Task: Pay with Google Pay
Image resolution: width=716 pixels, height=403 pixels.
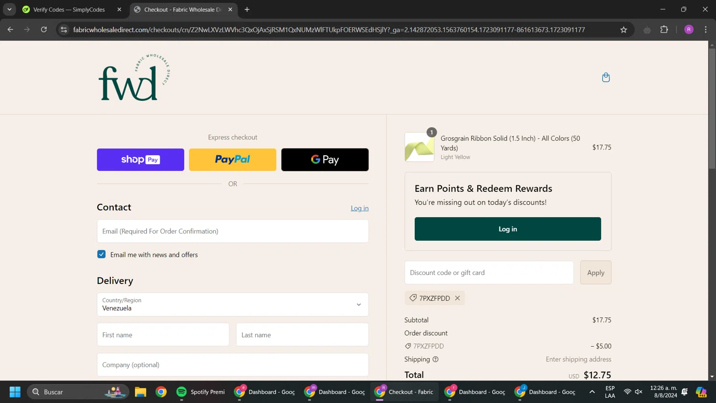Action: coord(325,159)
